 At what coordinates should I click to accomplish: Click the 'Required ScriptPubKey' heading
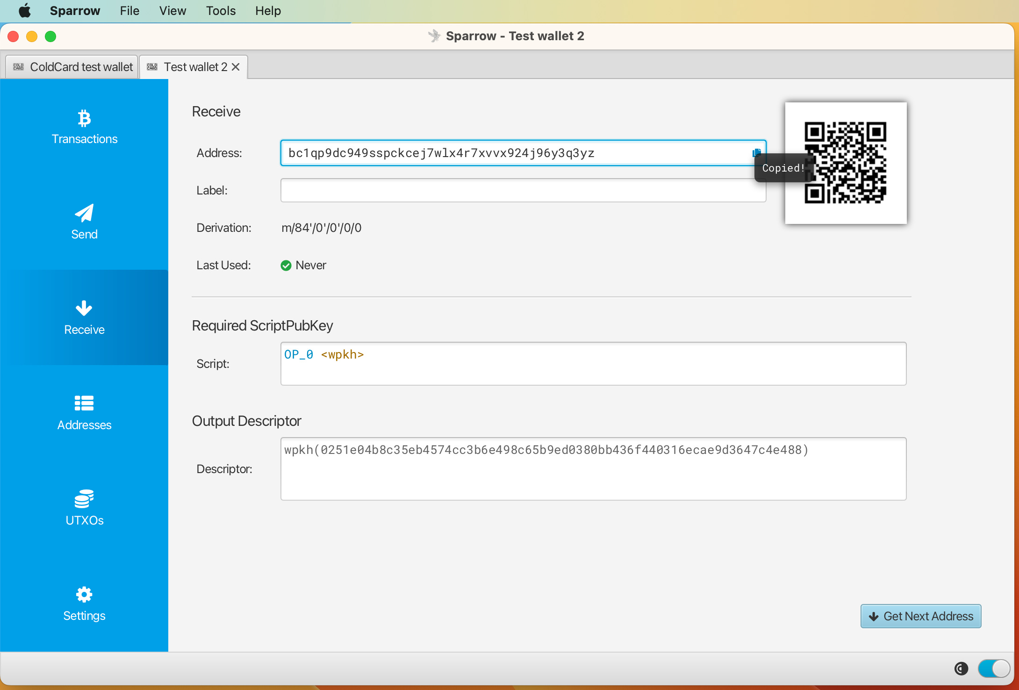coord(262,325)
